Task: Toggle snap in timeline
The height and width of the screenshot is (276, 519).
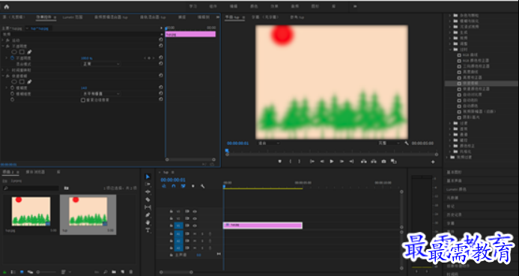Action: (x=174, y=186)
